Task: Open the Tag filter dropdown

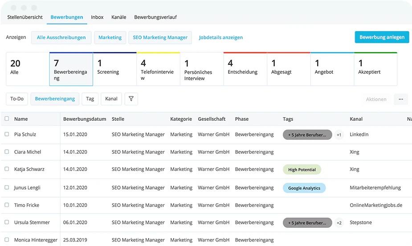Action: pyautogui.click(x=90, y=99)
